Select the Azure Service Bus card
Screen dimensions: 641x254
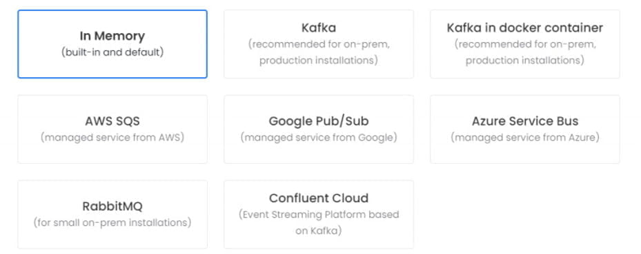(524, 129)
